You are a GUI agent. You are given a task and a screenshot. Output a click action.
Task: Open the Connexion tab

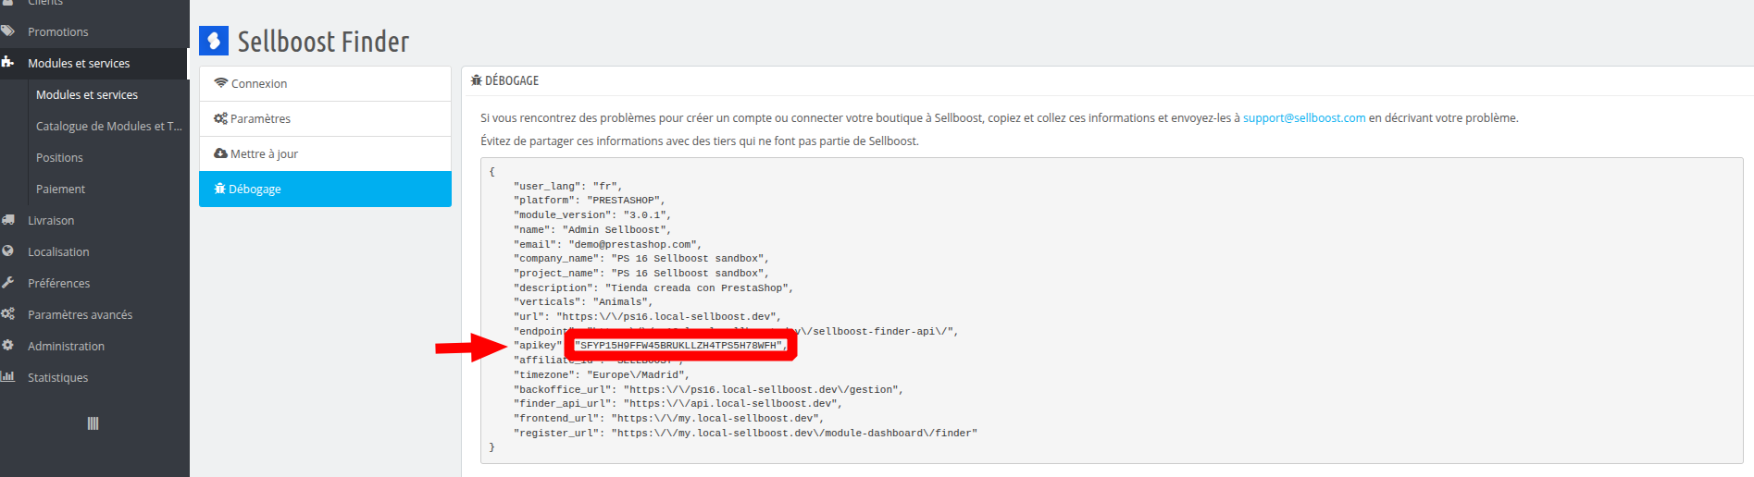(x=325, y=83)
